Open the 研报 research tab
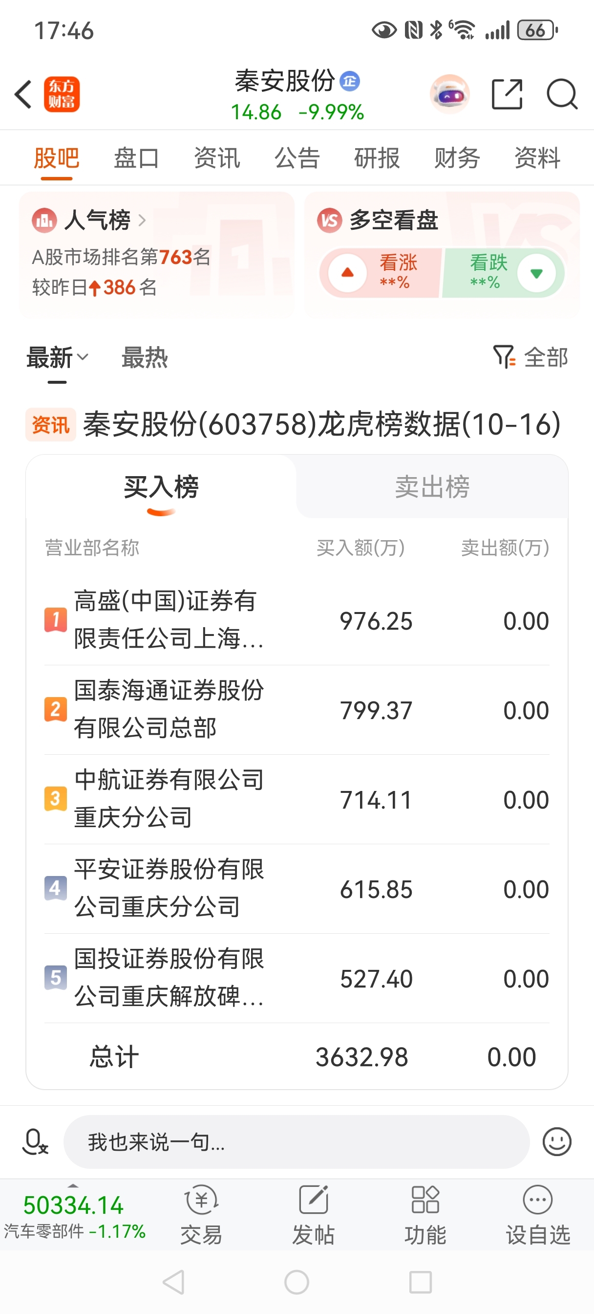This screenshot has width=594, height=1314. 377,157
